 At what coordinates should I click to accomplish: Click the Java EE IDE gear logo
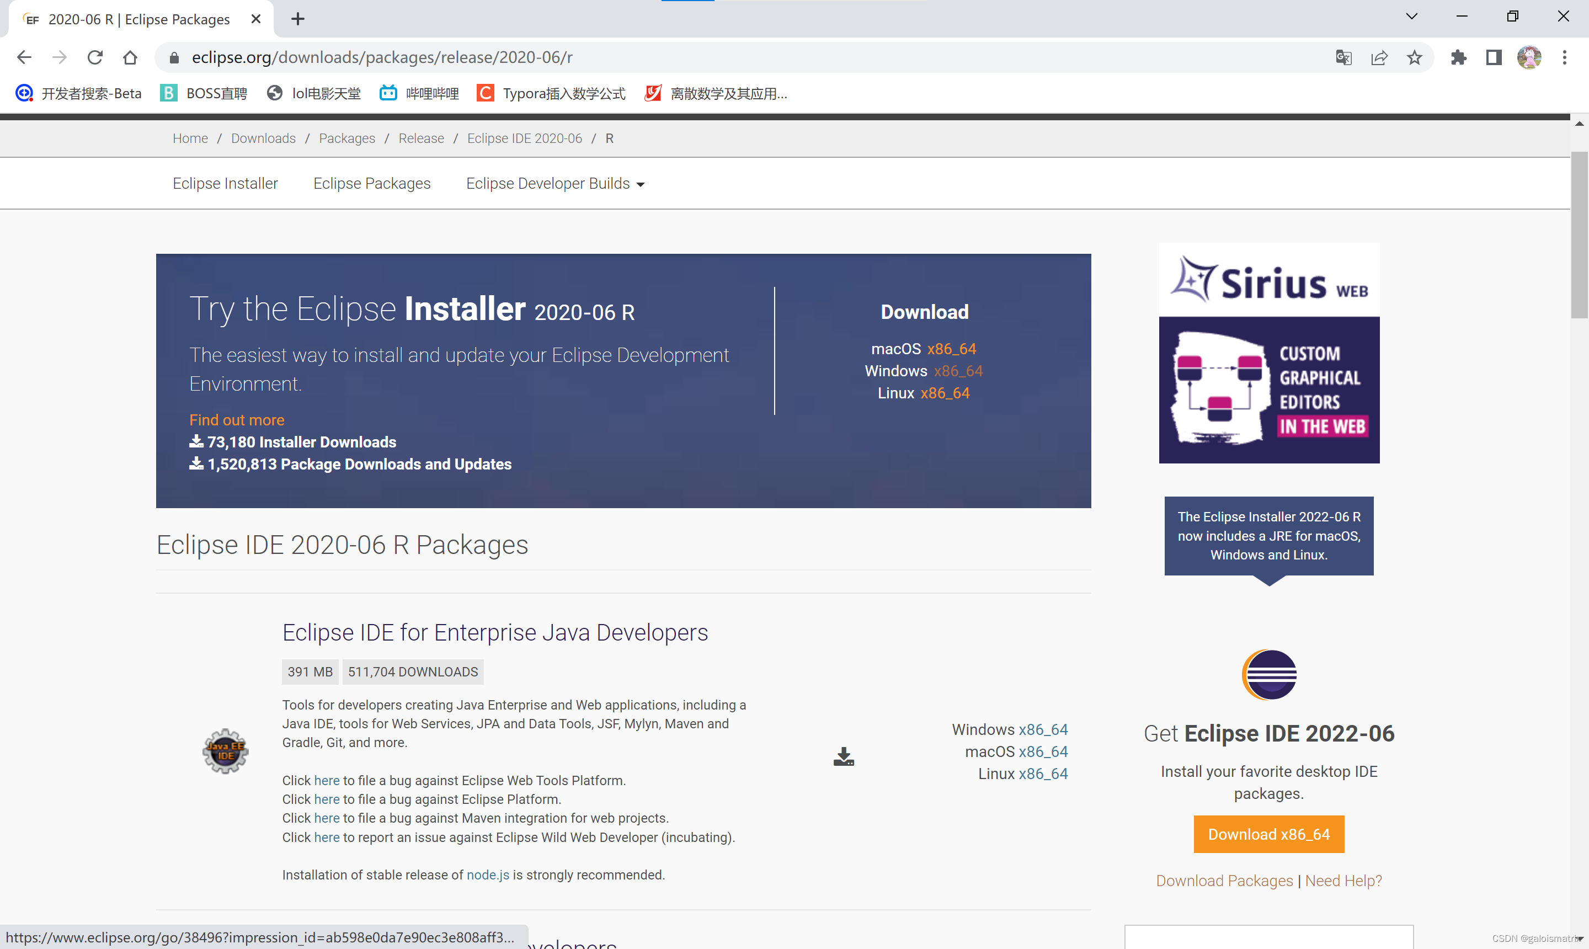[x=225, y=751]
